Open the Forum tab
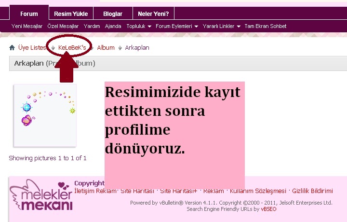 [29, 14]
